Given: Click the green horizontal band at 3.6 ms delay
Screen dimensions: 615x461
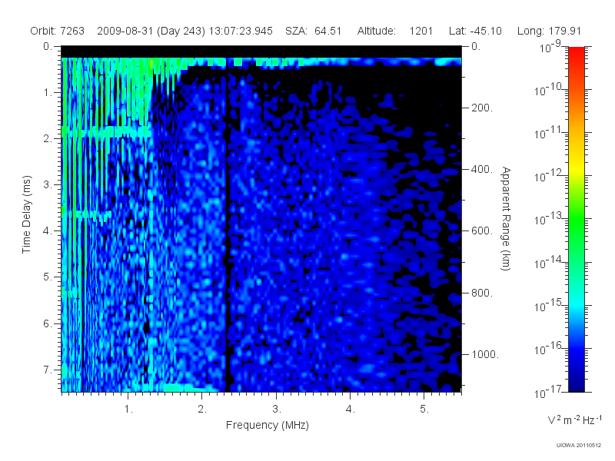Looking at the screenshot, I should (86, 214).
